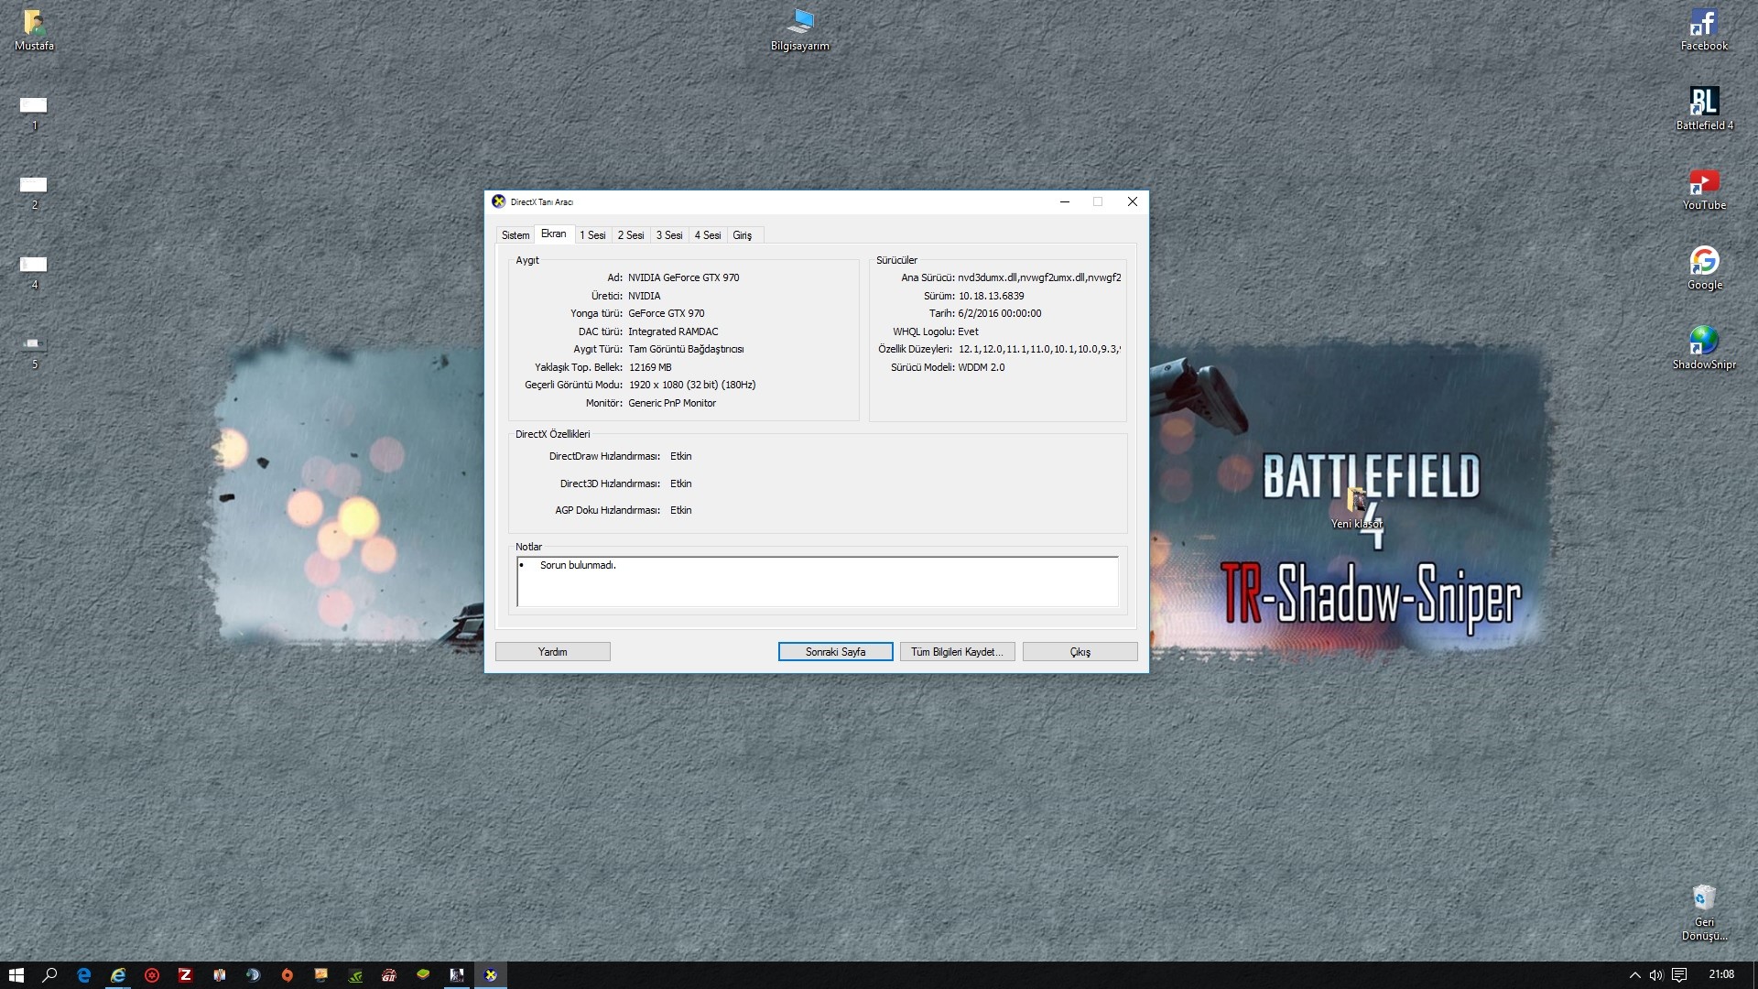Open the 4 Sesi tab
Image resolution: width=1758 pixels, height=989 pixels.
[708, 235]
